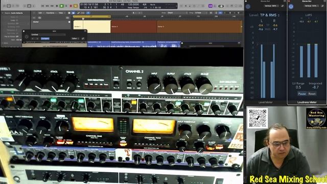Toggle the Loudness Meter power button

coord(291,7)
